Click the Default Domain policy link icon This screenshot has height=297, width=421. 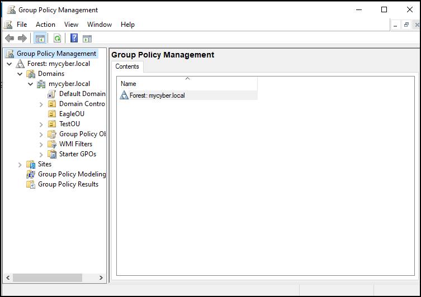52,94
